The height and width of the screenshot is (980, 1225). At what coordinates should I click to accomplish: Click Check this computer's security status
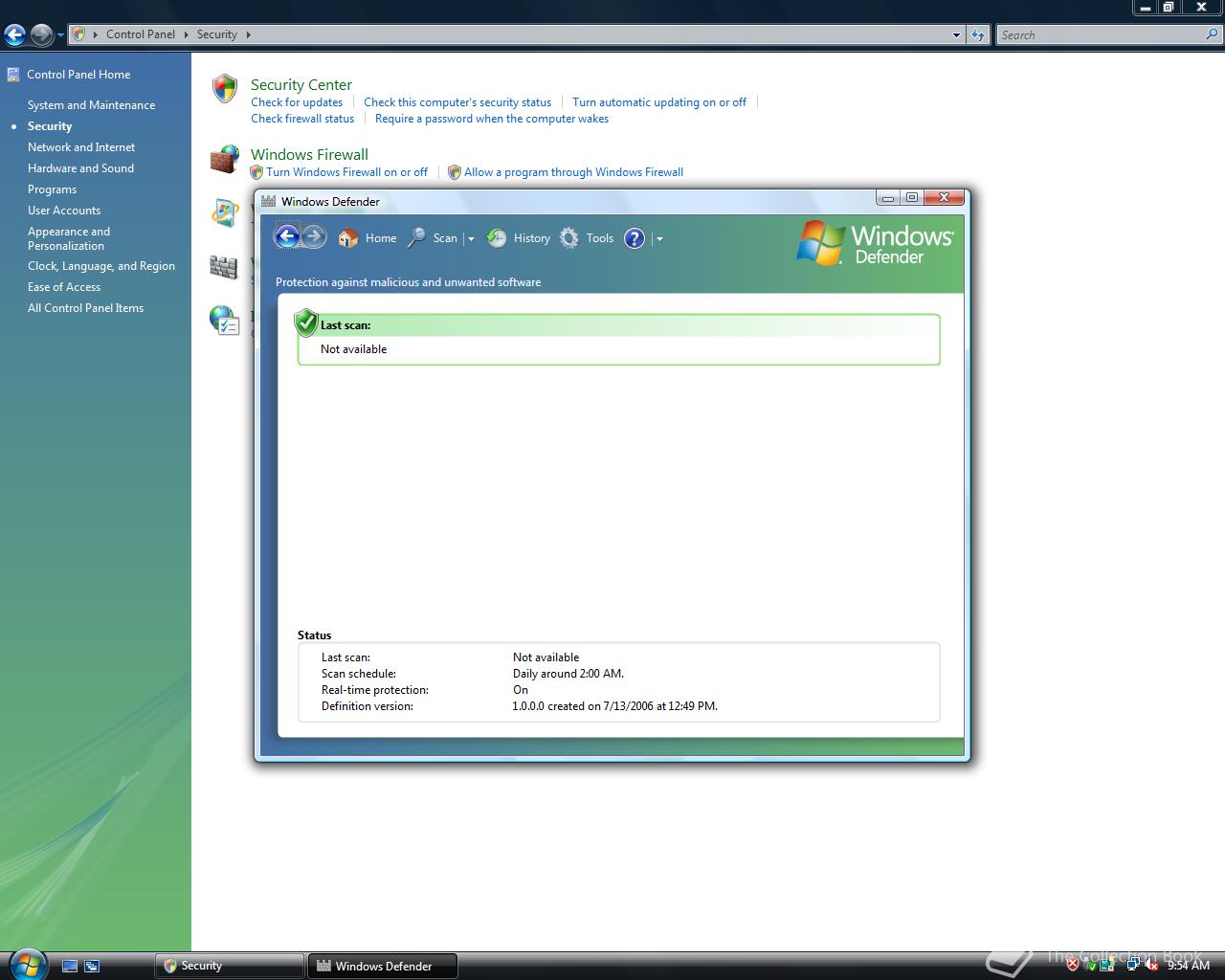click(457, 102)
